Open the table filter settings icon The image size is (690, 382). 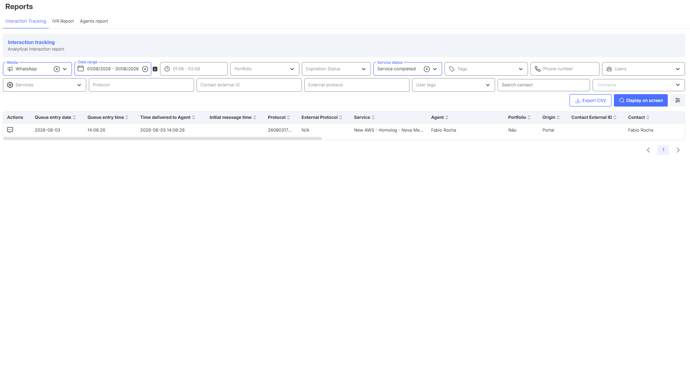pyautogui.click(x=678, y=100)
